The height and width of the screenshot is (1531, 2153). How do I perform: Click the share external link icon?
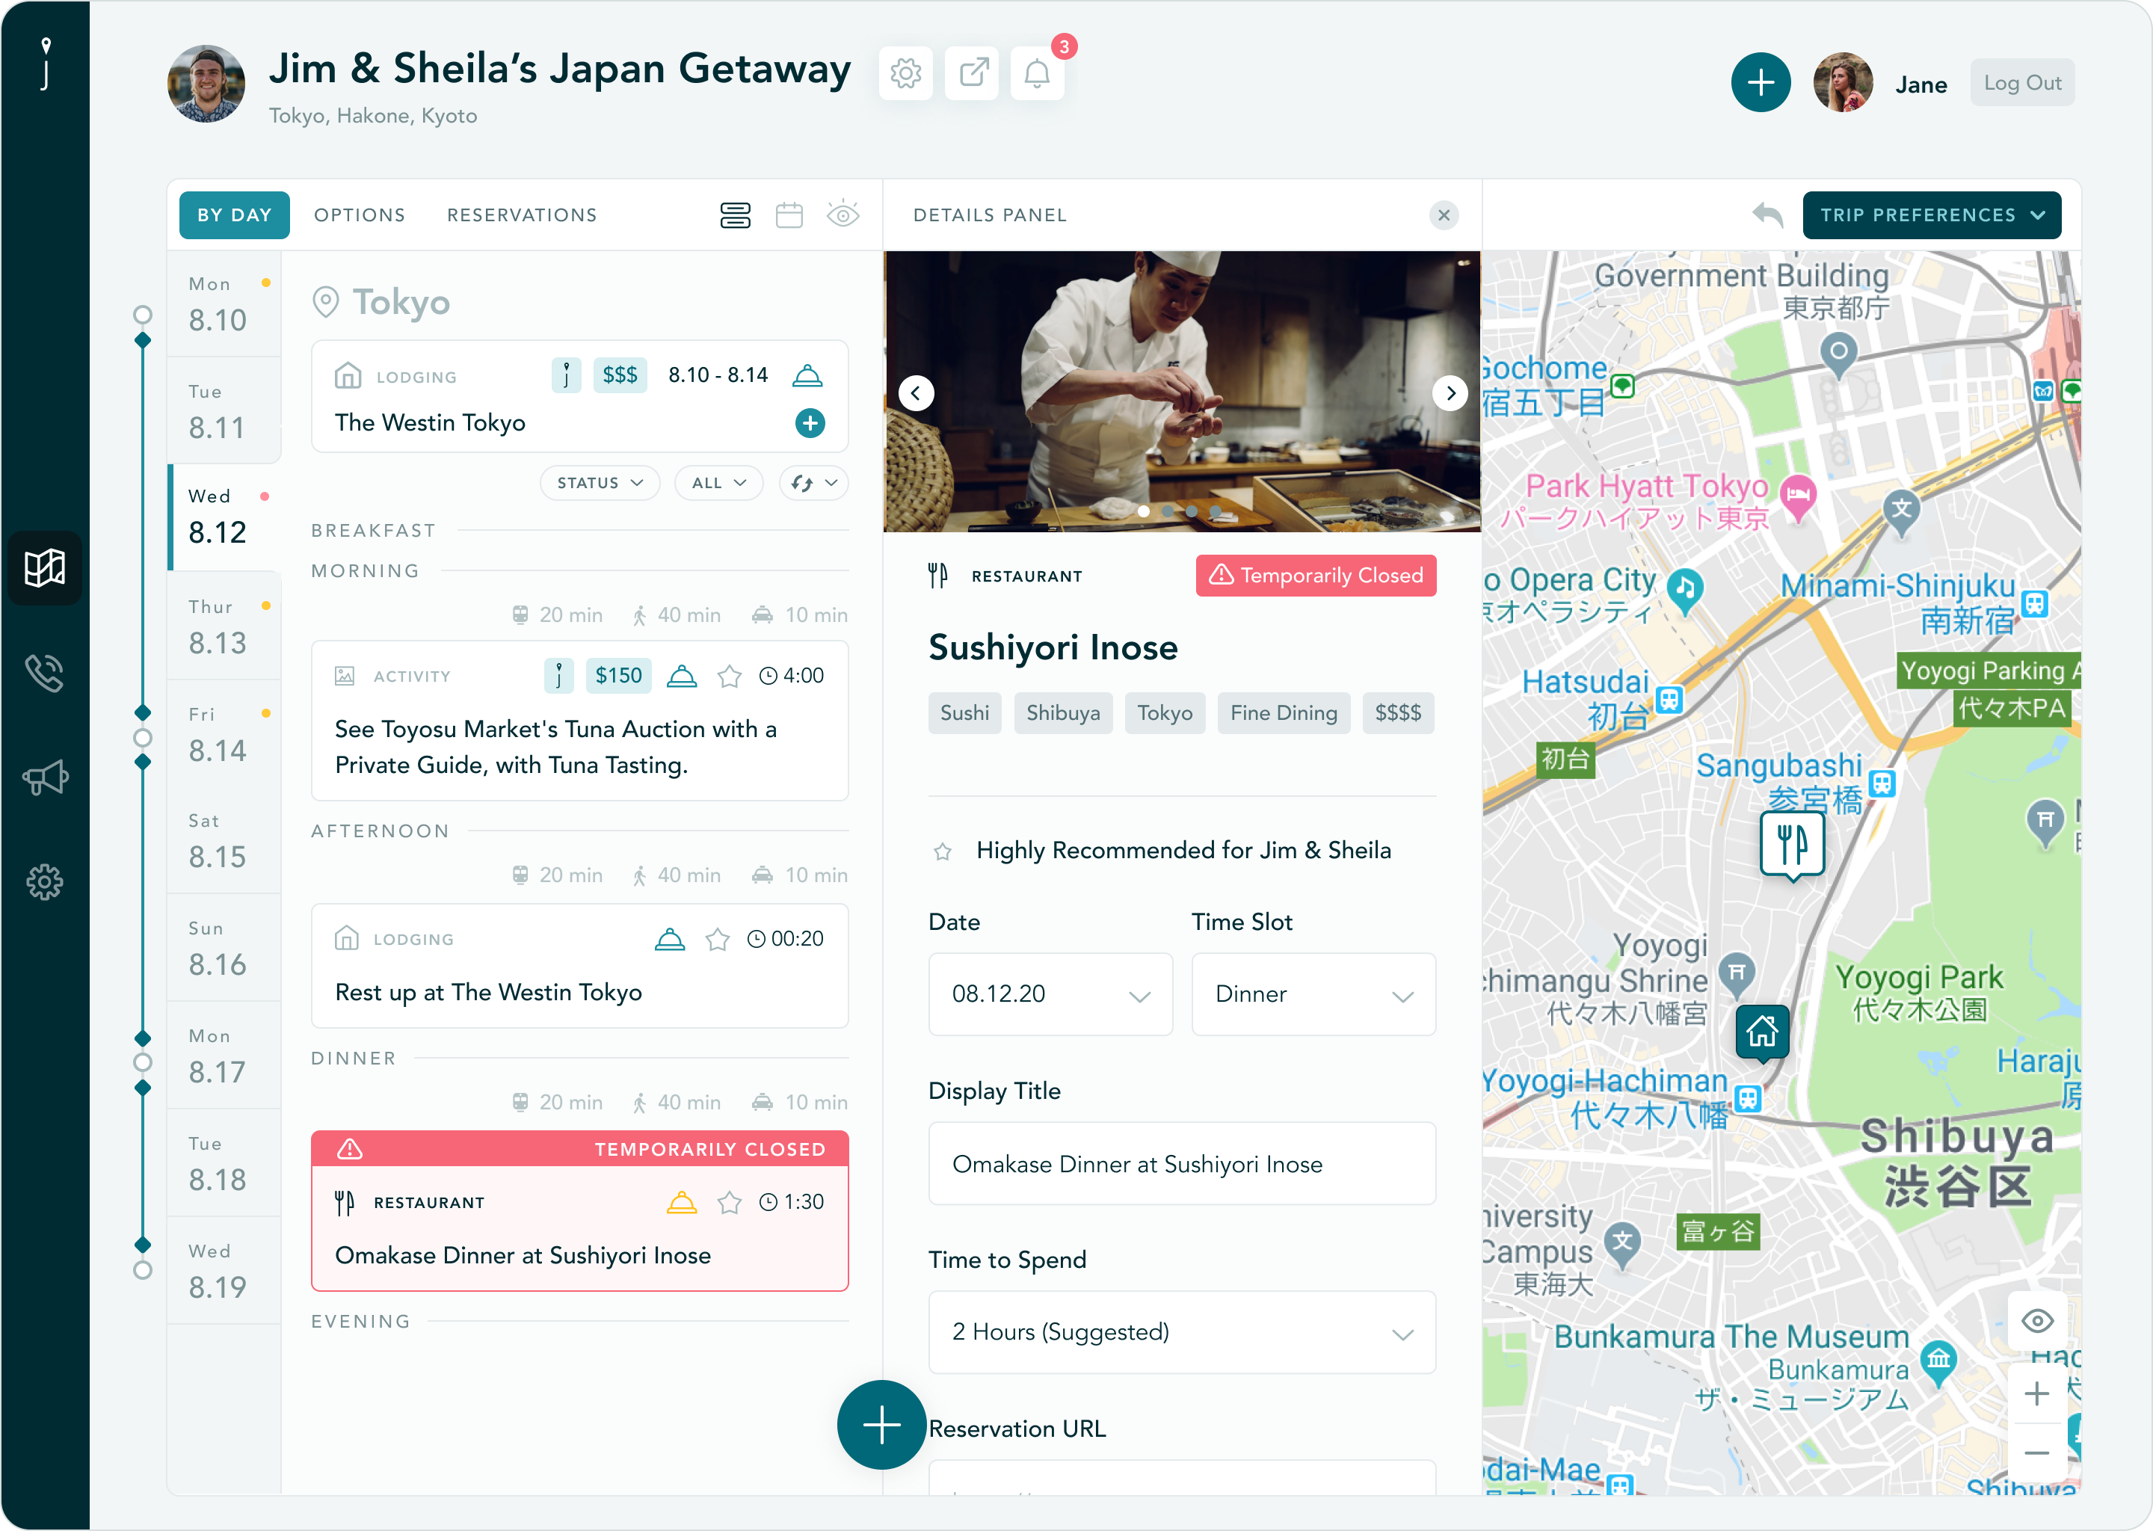click(x=972, y=73)
